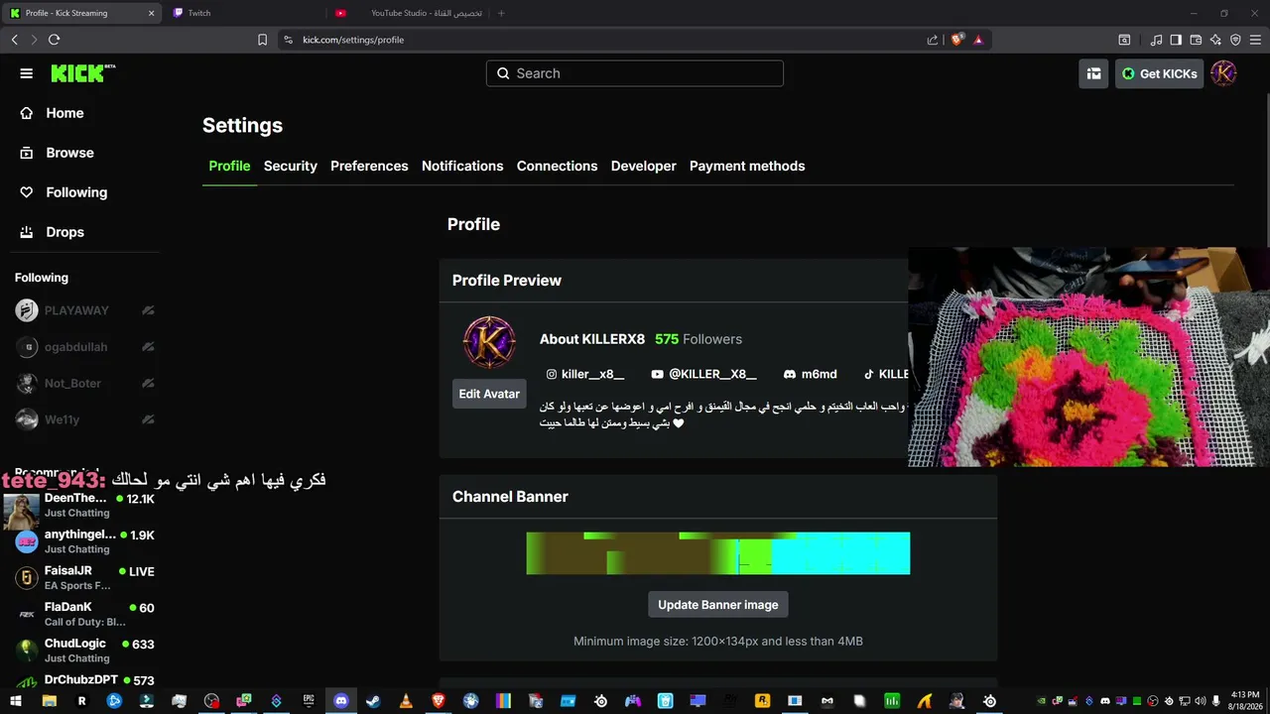Click the Get KICKs button
The image size is (1270, 714).
coord(1159,73)
